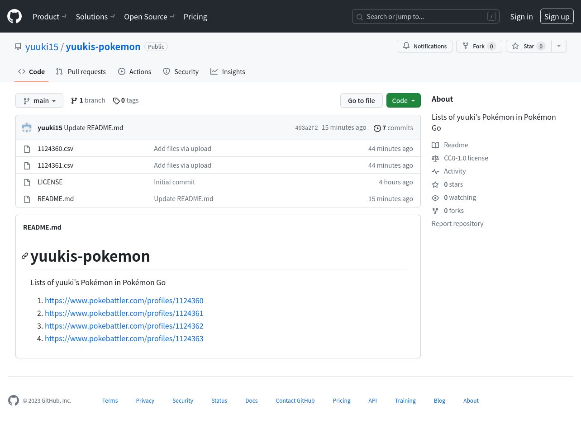581x428 pixels.
Task: Expand the star lists dropdown arrow
Action: 559,46
